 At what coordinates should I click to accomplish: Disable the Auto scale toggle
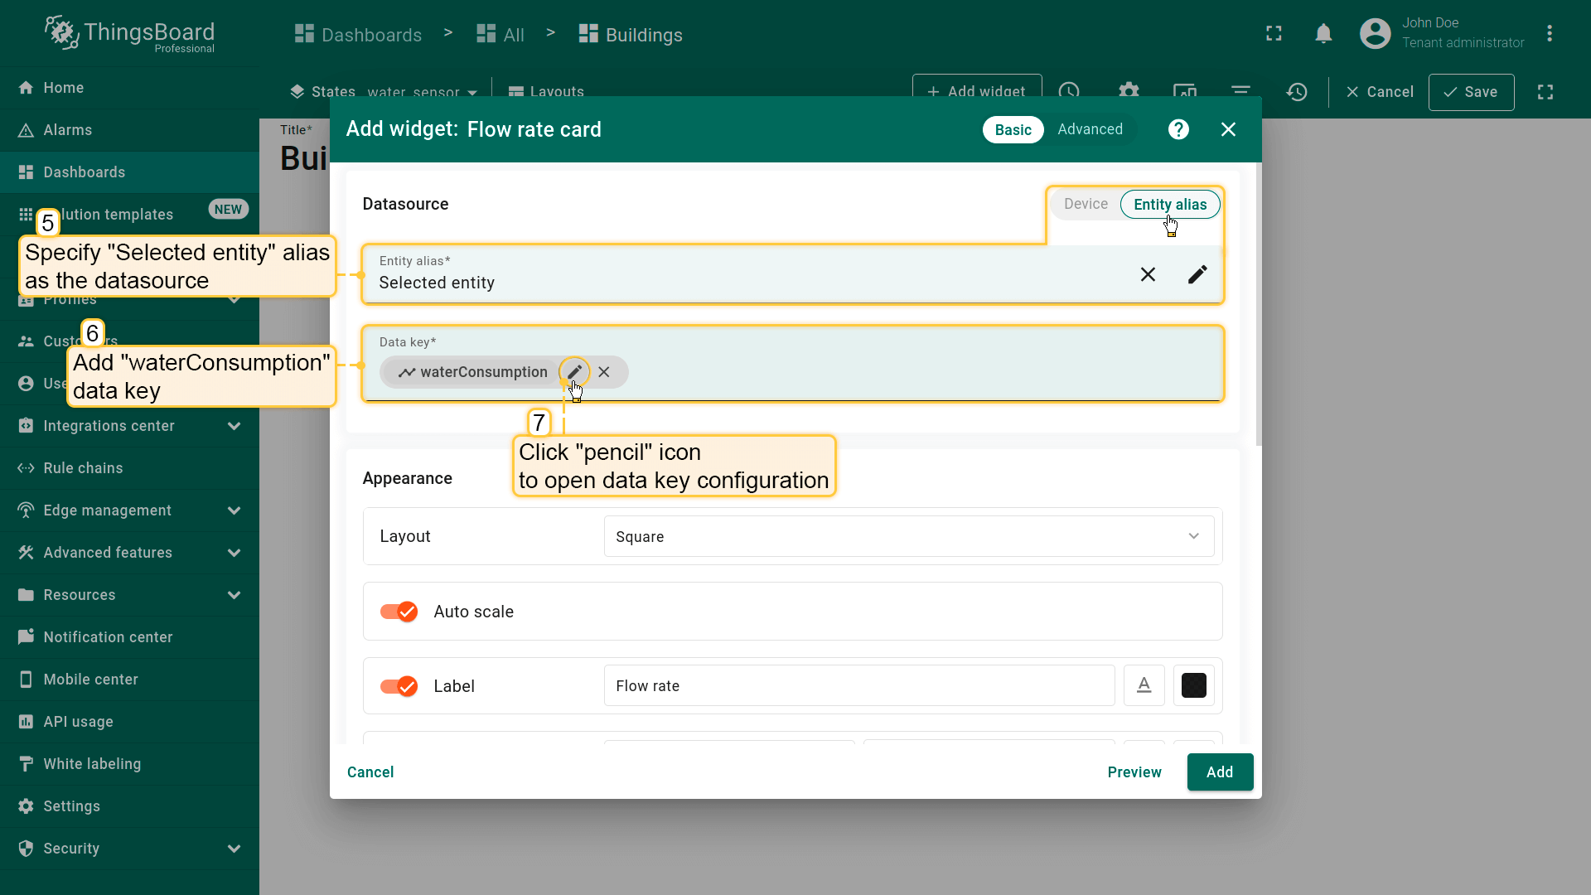399,612
